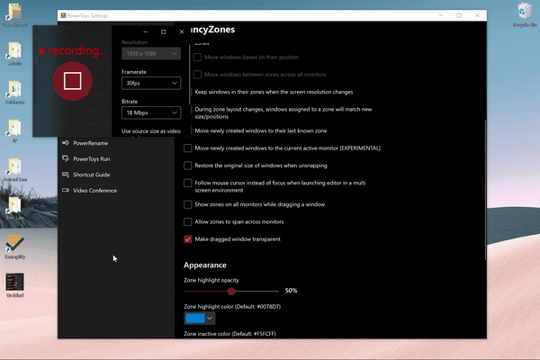Enable move windows to current active monitor
This screenshot has height=360, width=540.
pos(188,148)
